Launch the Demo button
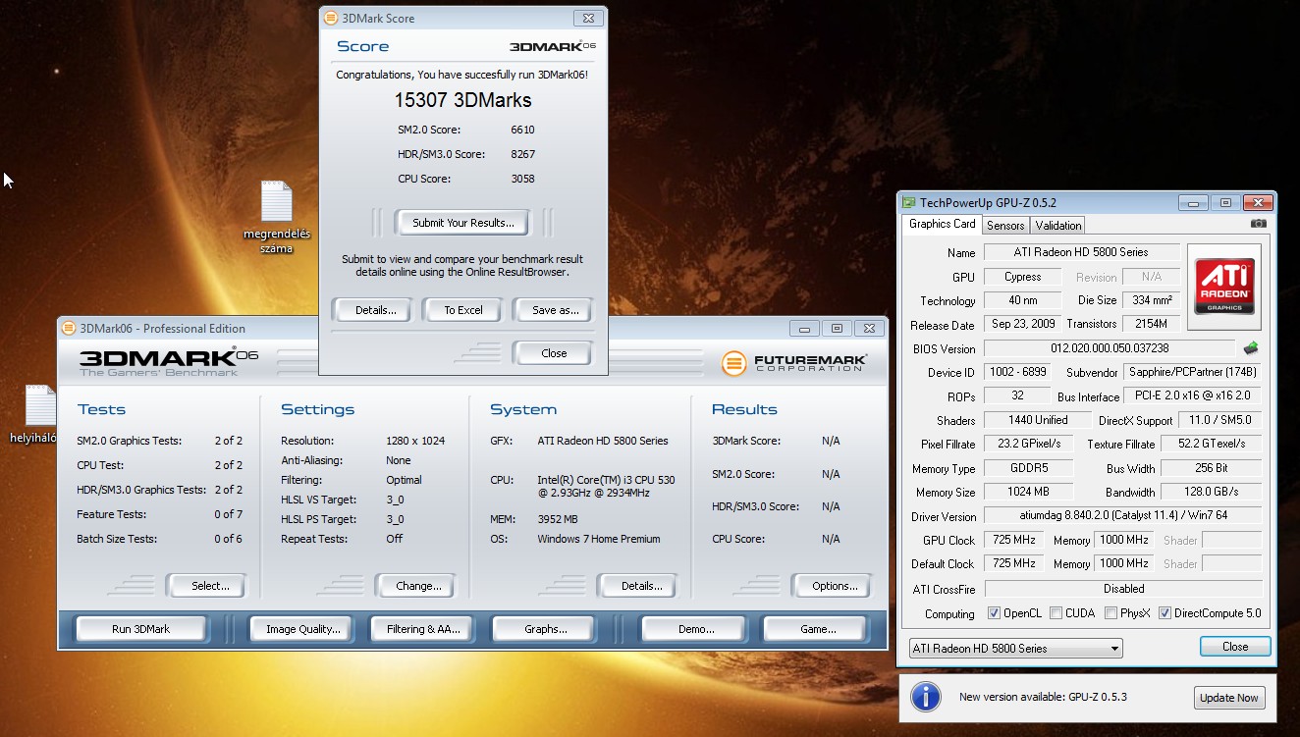This screenshot has height=737, width=1300. (695, 629)
